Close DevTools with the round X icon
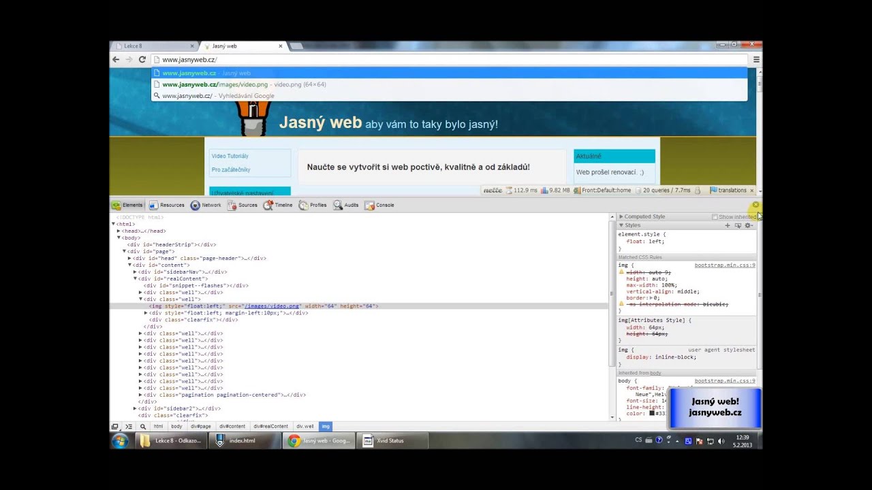Viewport: 872px width, 490px height. (756, 205)
